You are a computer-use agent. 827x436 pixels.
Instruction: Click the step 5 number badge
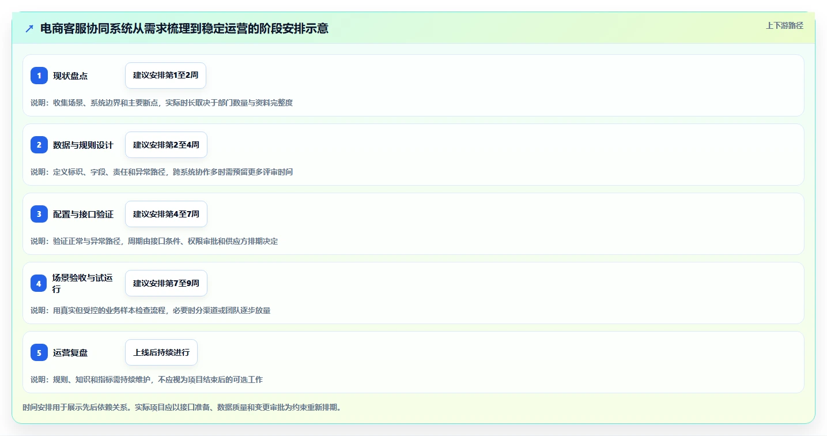(39, 352)
